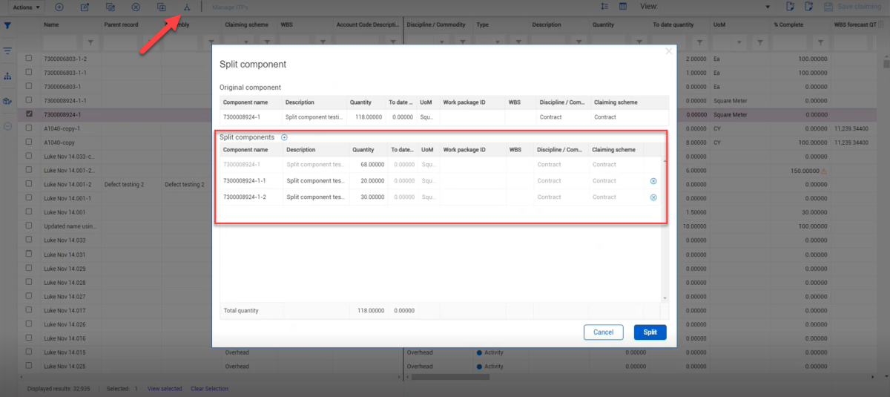Open the column chooser icon beside View
890x397 pixels.
(623, 7)
